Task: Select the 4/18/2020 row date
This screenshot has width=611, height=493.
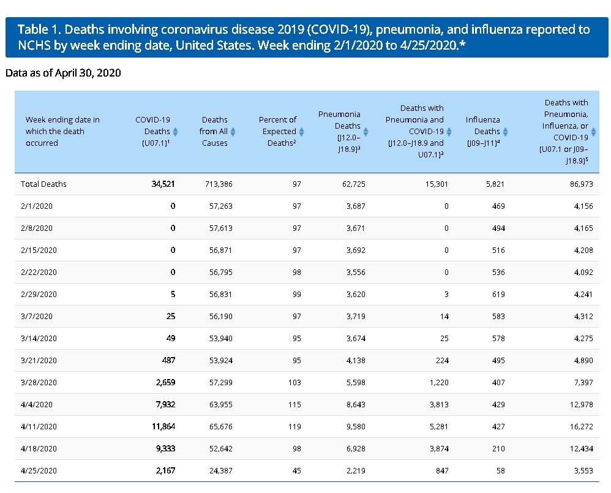Action: pyautogui.click(x=39, y=448)
